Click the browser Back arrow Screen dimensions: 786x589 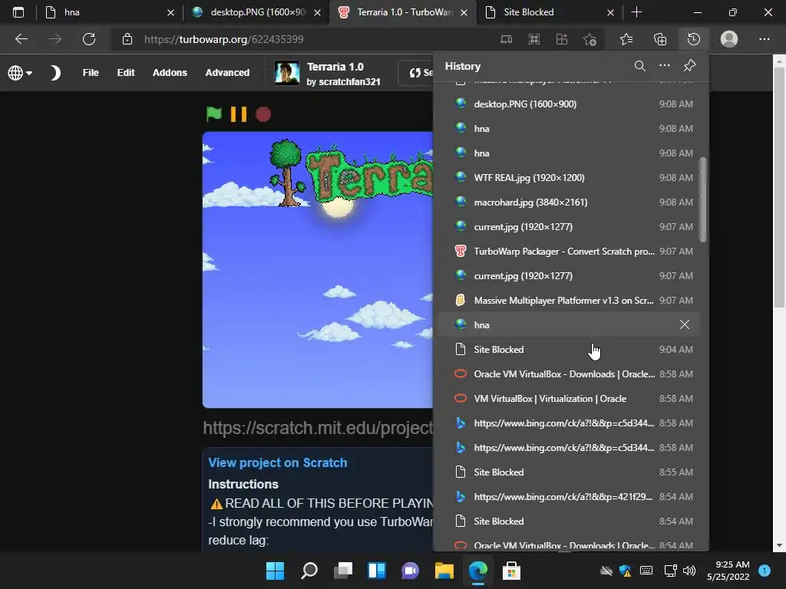click(21, 39)
